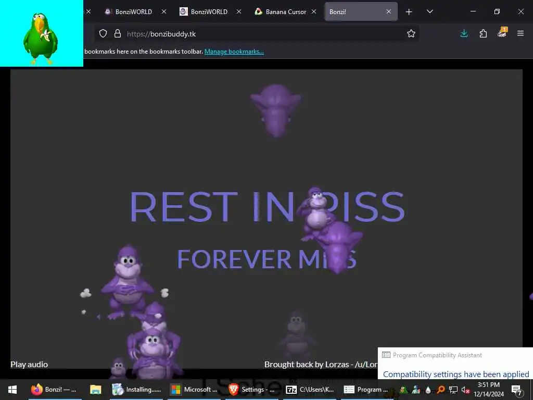Click the water drop tray icon
The width and height of the screenshot is (533, 400).
(428, 390)
